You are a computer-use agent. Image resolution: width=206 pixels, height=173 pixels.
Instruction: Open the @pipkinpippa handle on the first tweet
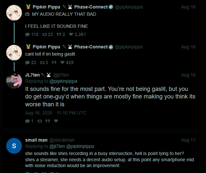(129, 7)
